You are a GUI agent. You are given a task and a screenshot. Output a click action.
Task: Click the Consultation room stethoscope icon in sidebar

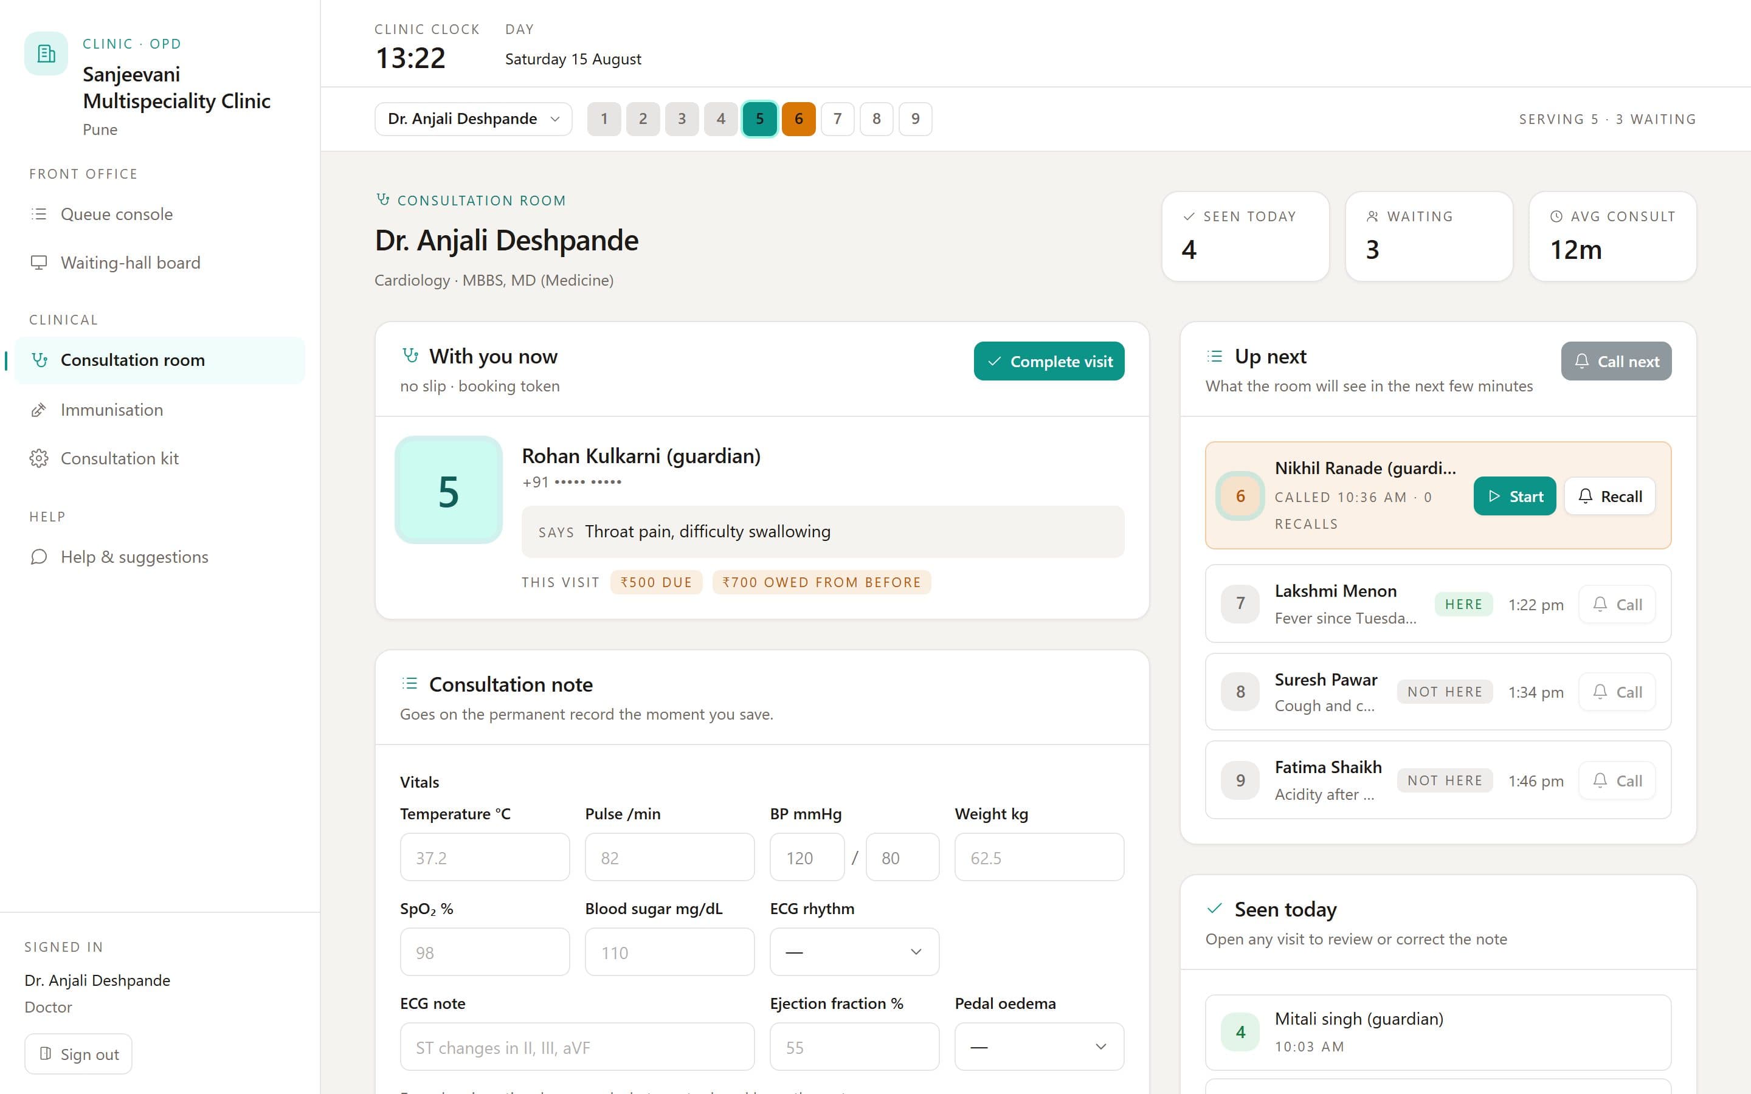pyautogui.click(x=40, y=360)
